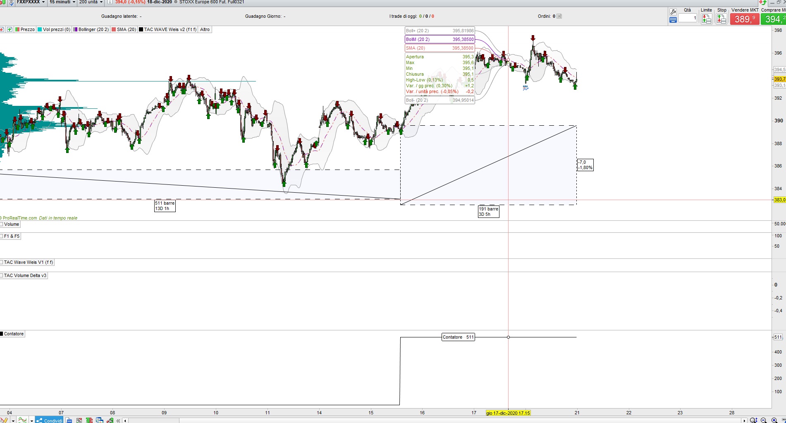Click the purple Bollinger color swatch
The image size is (786, 423).
(x=76, y=29)
